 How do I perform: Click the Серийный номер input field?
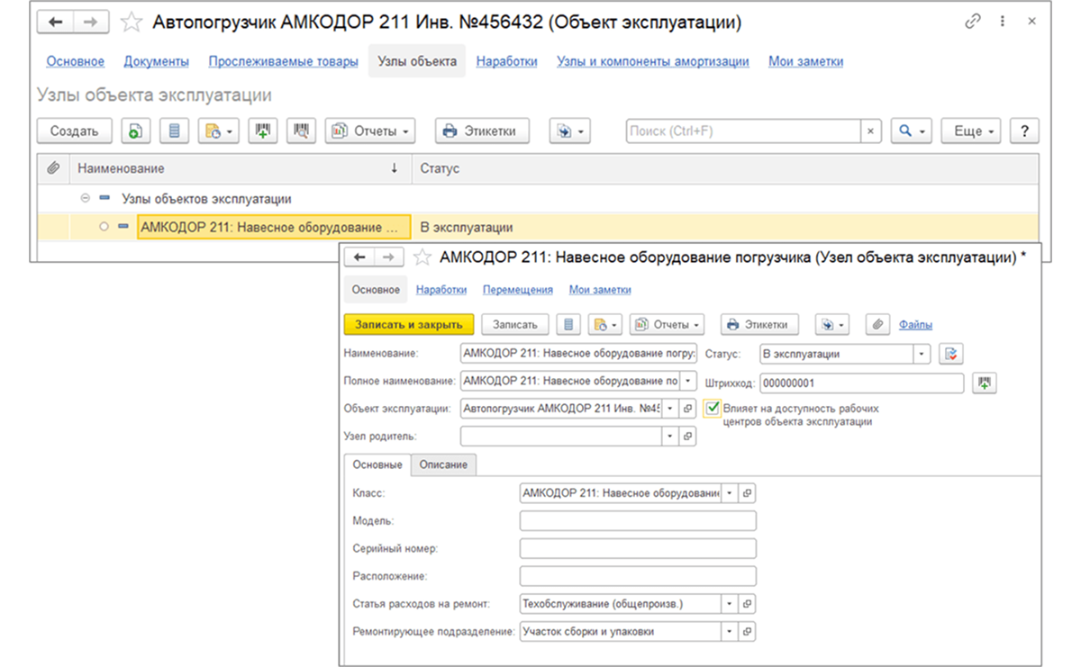click(x=638, y=548)
